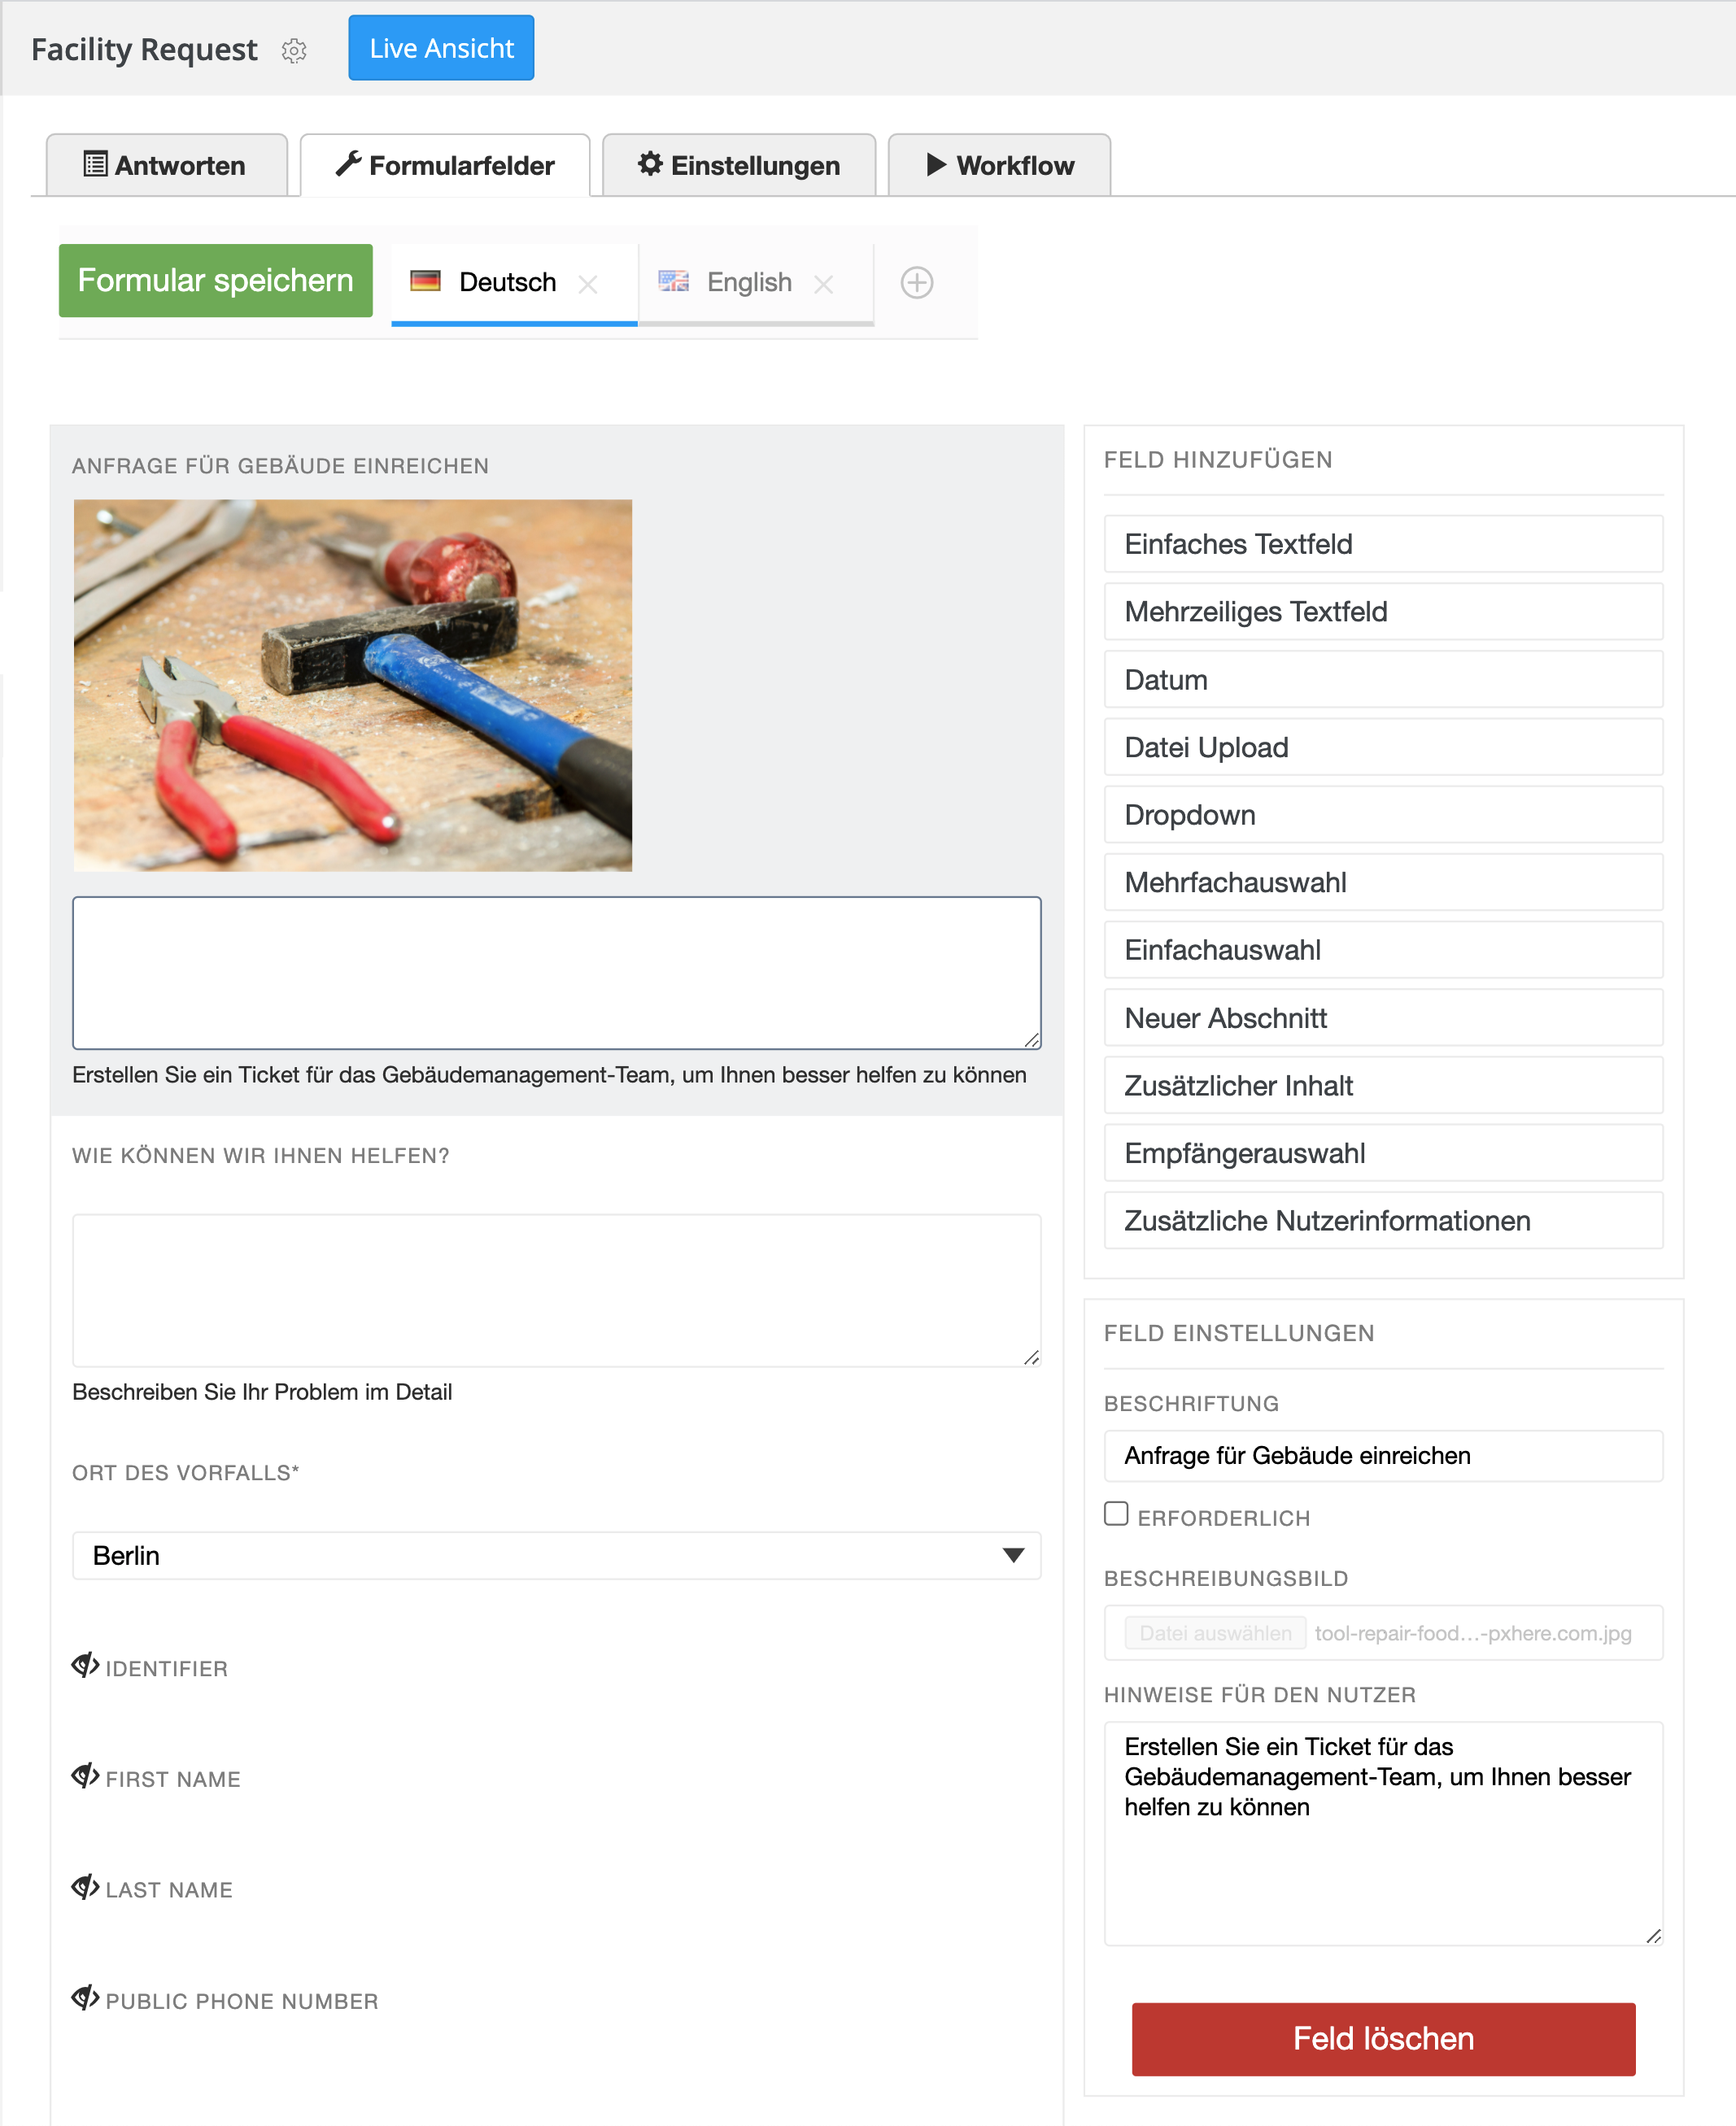The height and width of the screenshot is (2126, 1736).
Task: Add a Dropdown field
Action: point(1384,815)
